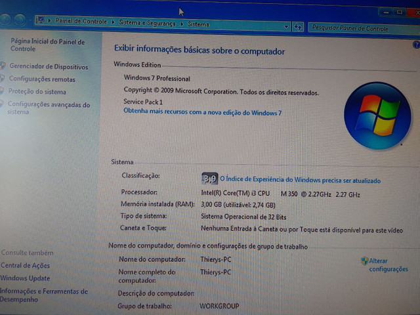Image resolution: width=420 pixels, height=315 pixels.
Task: Open the help question mark icon
Action: pos(417,45)
